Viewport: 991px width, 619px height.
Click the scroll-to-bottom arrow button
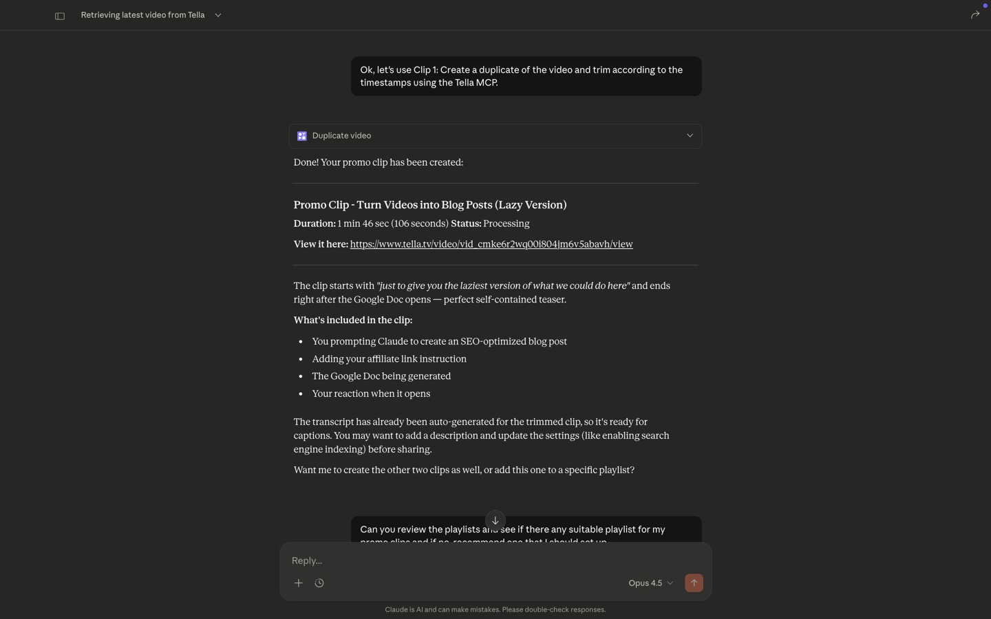coord(495,521)
